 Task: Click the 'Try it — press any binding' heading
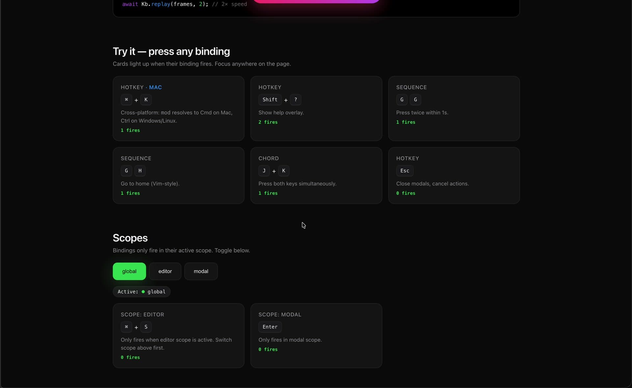(171, 51)
